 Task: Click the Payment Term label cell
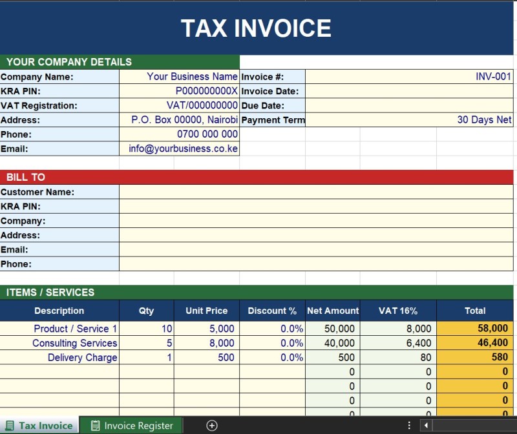tap(272, 119)
